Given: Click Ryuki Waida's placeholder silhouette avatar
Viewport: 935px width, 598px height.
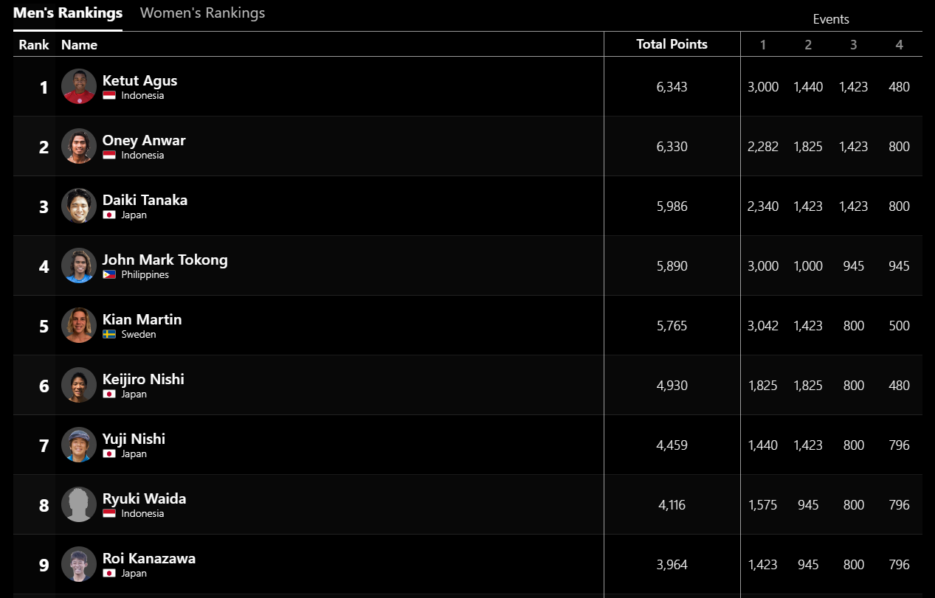Looking at the screenshot, I should click(79, 505).
